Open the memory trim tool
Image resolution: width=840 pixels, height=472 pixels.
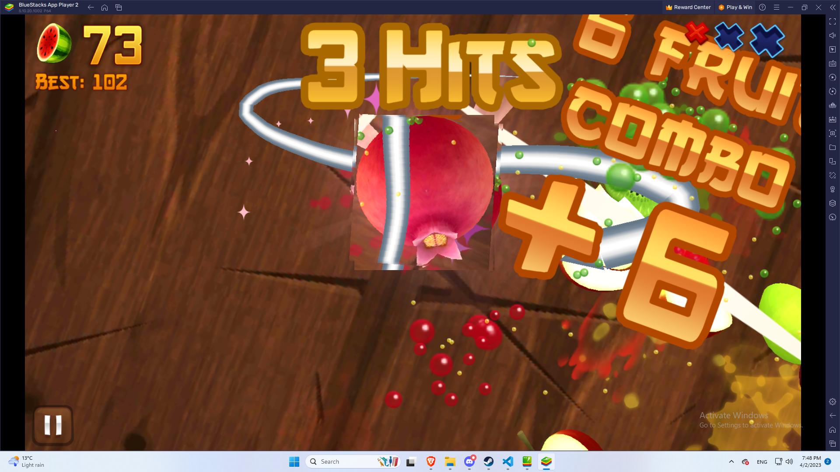click(833, 105)
